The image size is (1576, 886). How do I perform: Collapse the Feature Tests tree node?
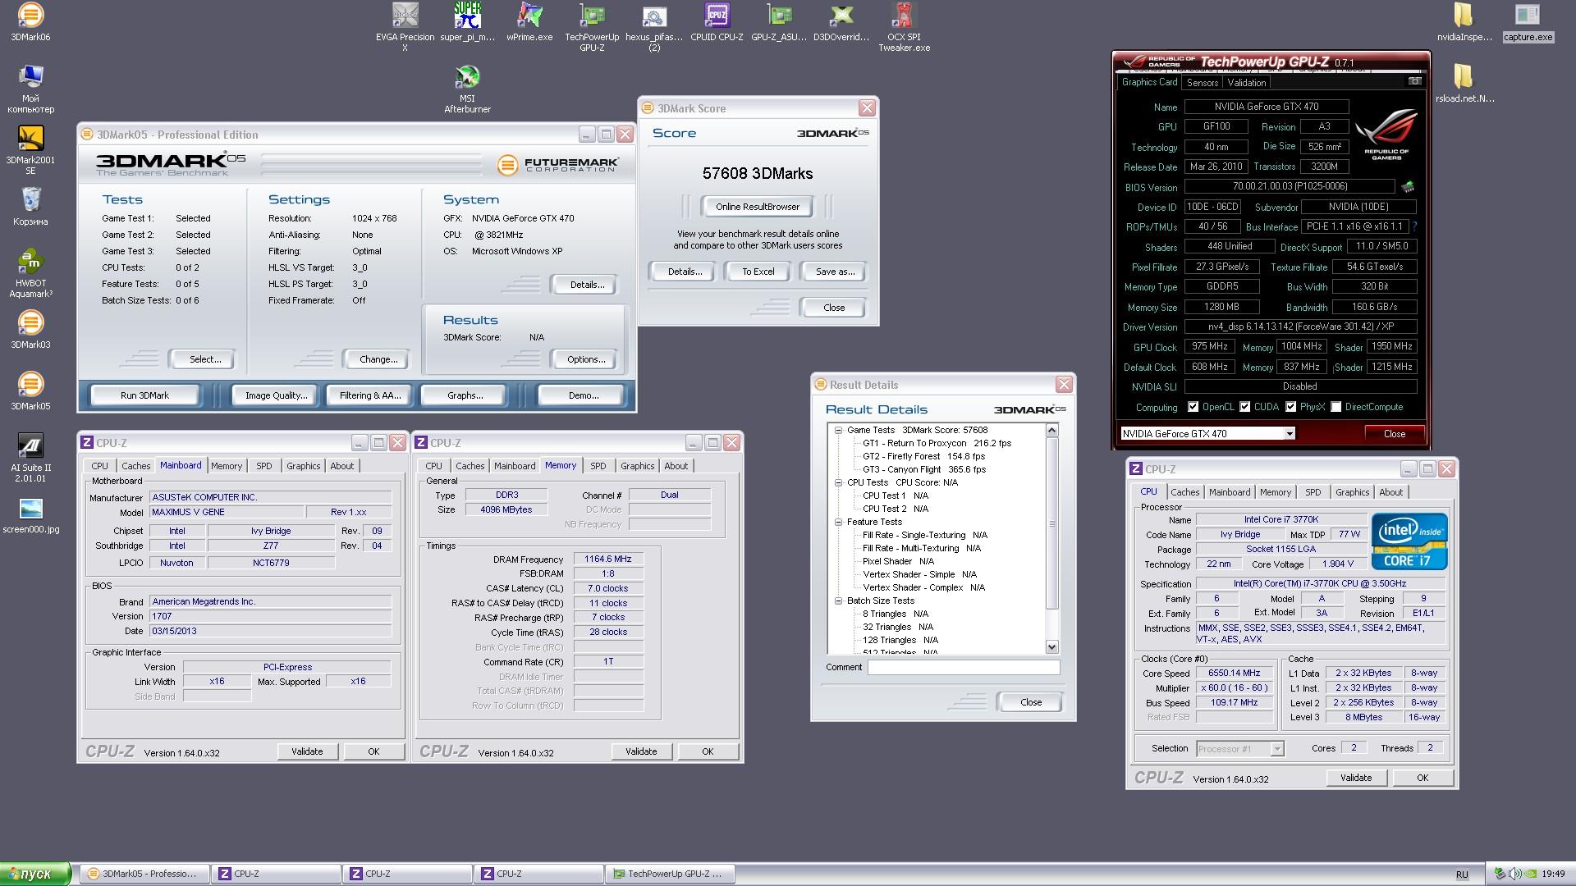(x=838, y=522)
